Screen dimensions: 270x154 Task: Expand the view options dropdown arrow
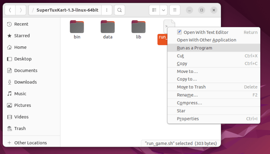pos(164,10)
